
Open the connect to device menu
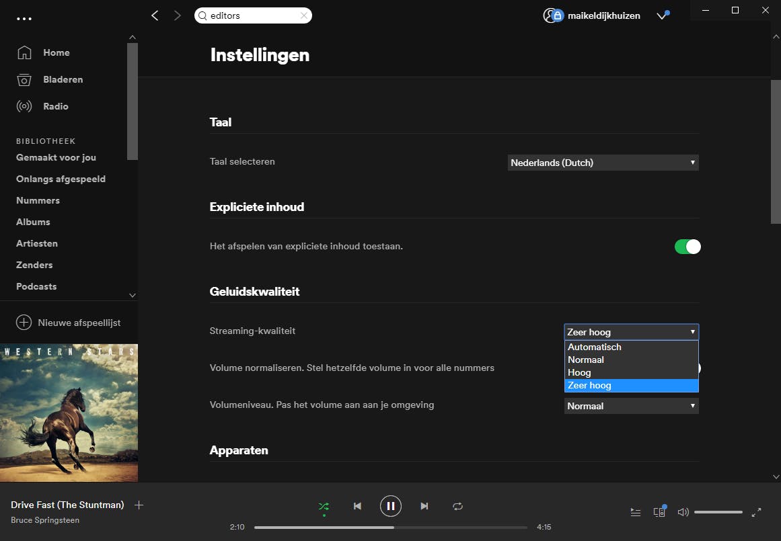[659, 512]
